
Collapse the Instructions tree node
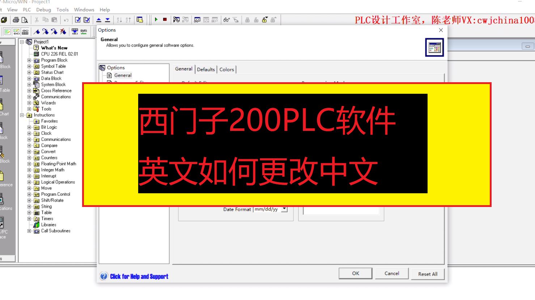click(x=22, y=115)
